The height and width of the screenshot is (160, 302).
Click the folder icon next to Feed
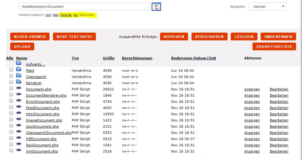click(19, 70)
